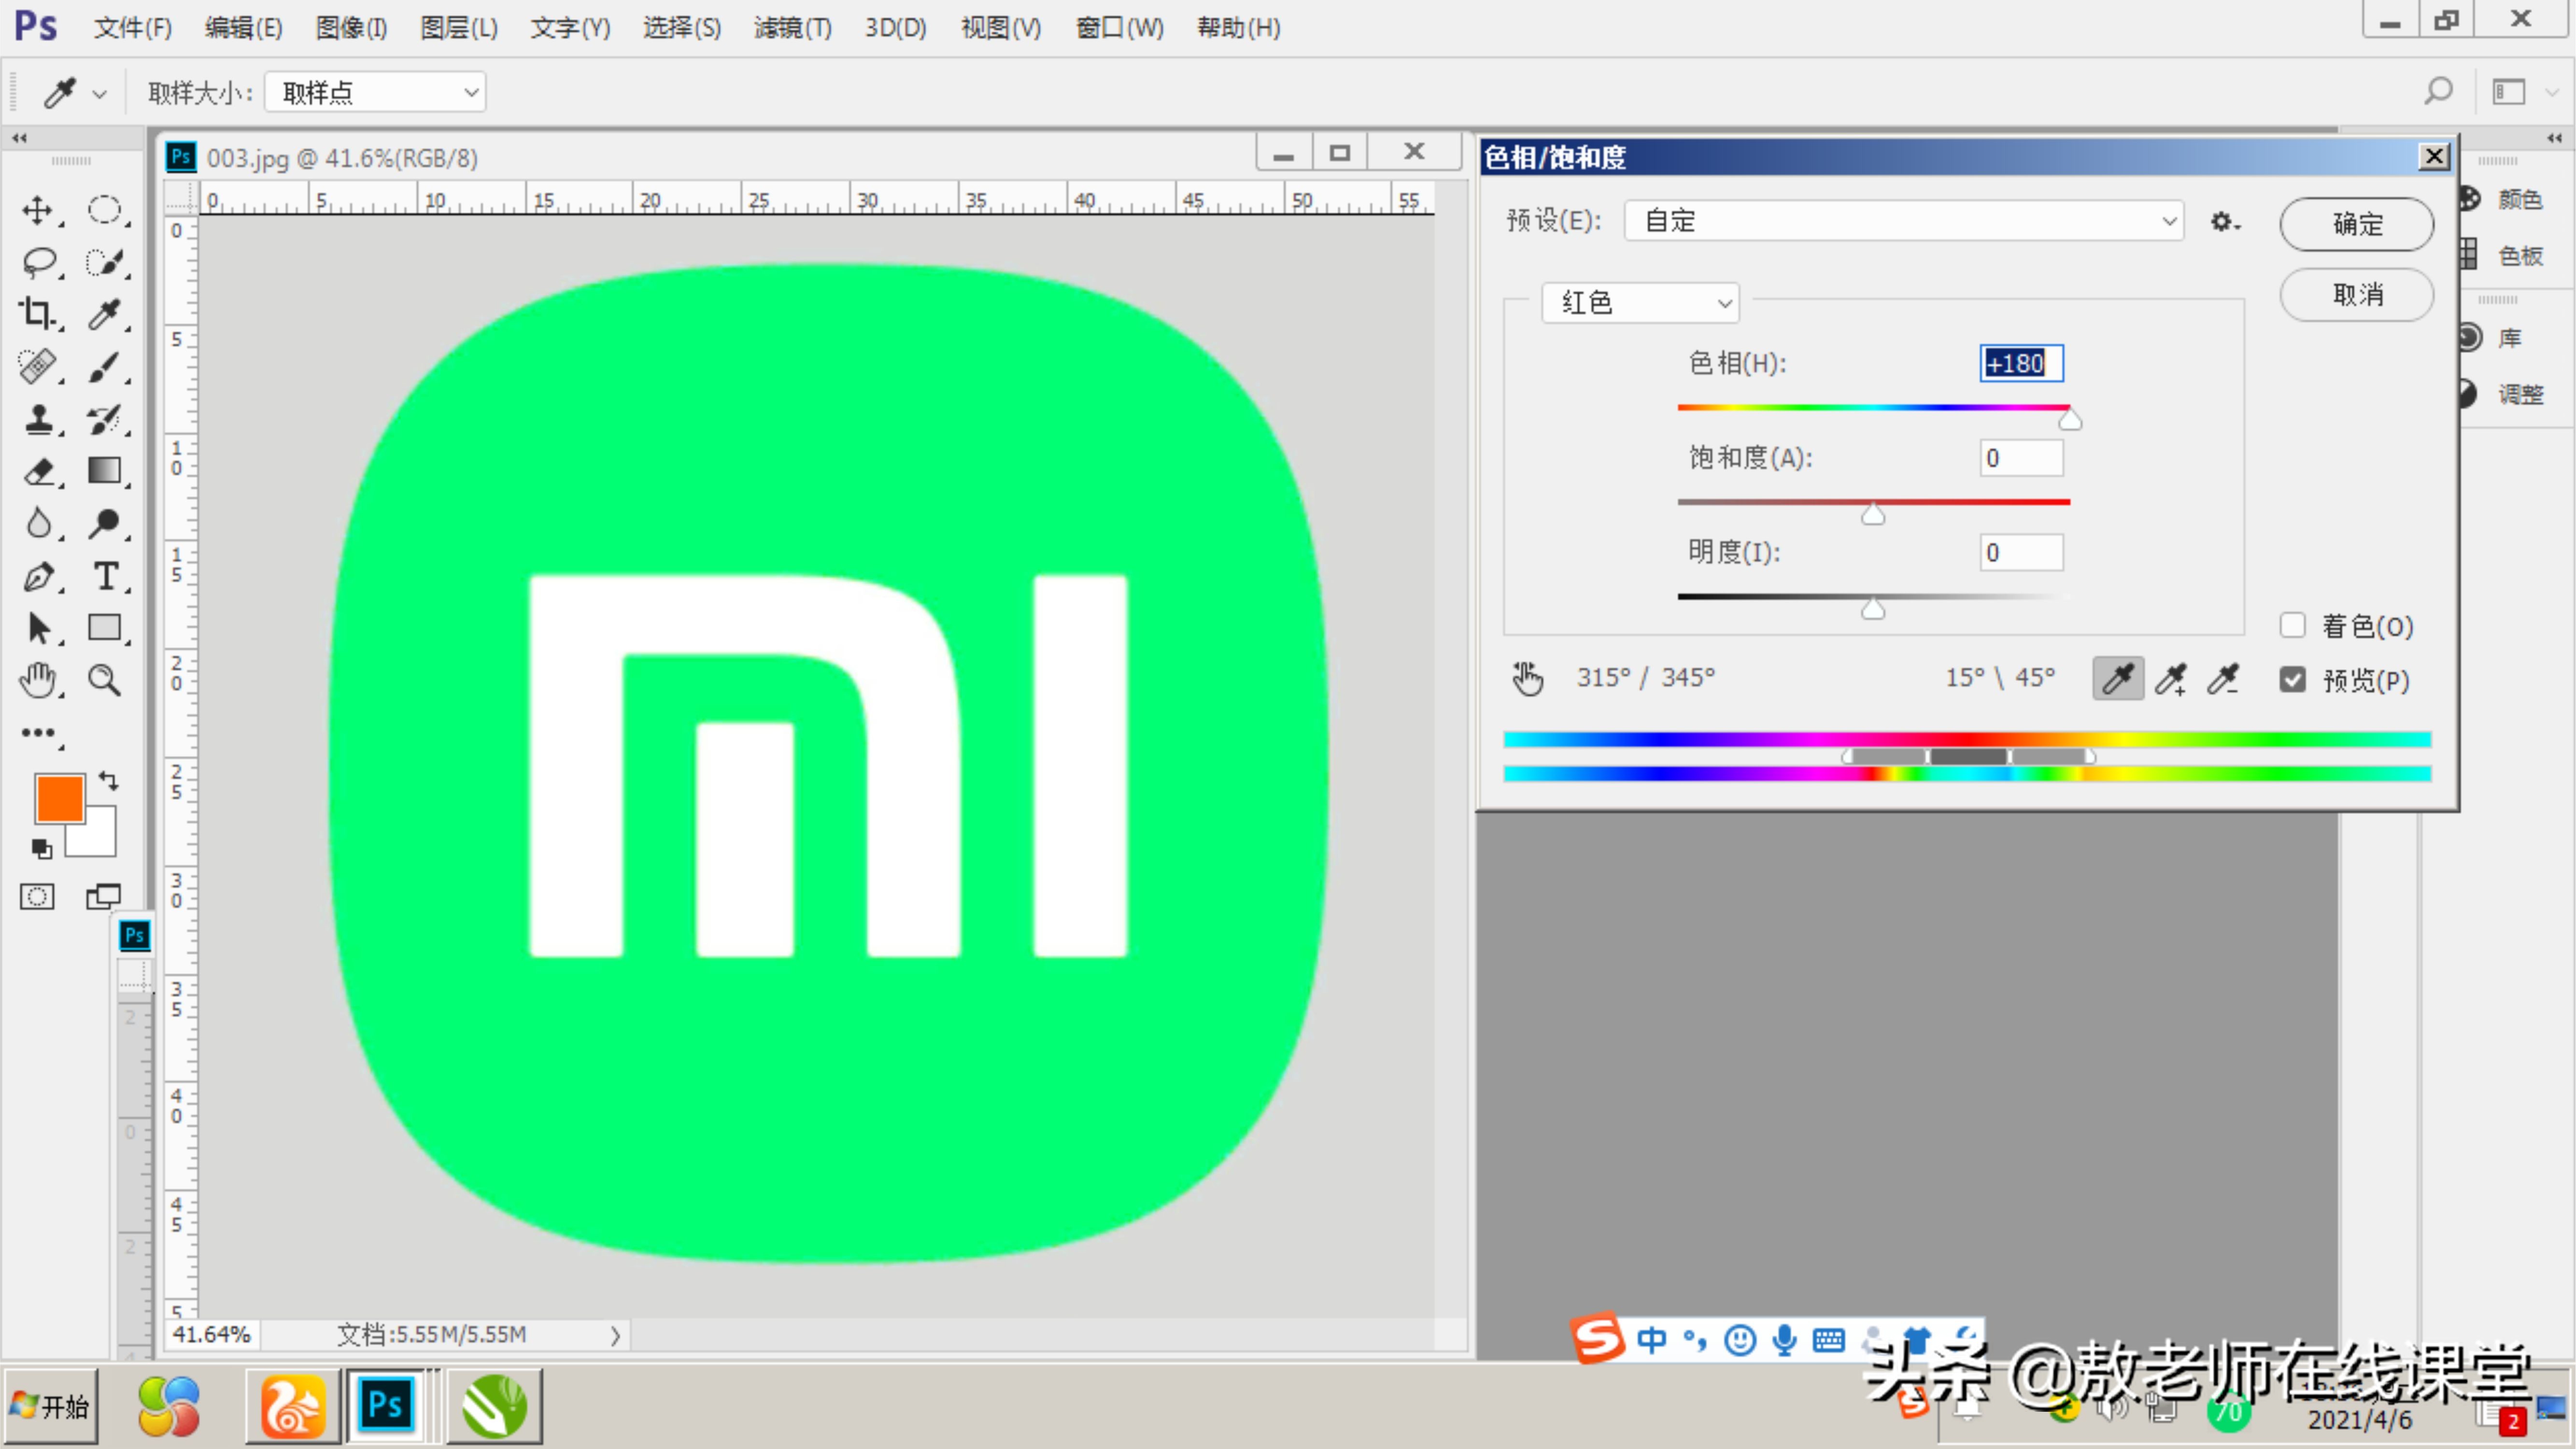Choose the Zoom tool in toolbox
Image resolution: width=2576 pixels, height=1449 pixels.
[x=105, y=680]
